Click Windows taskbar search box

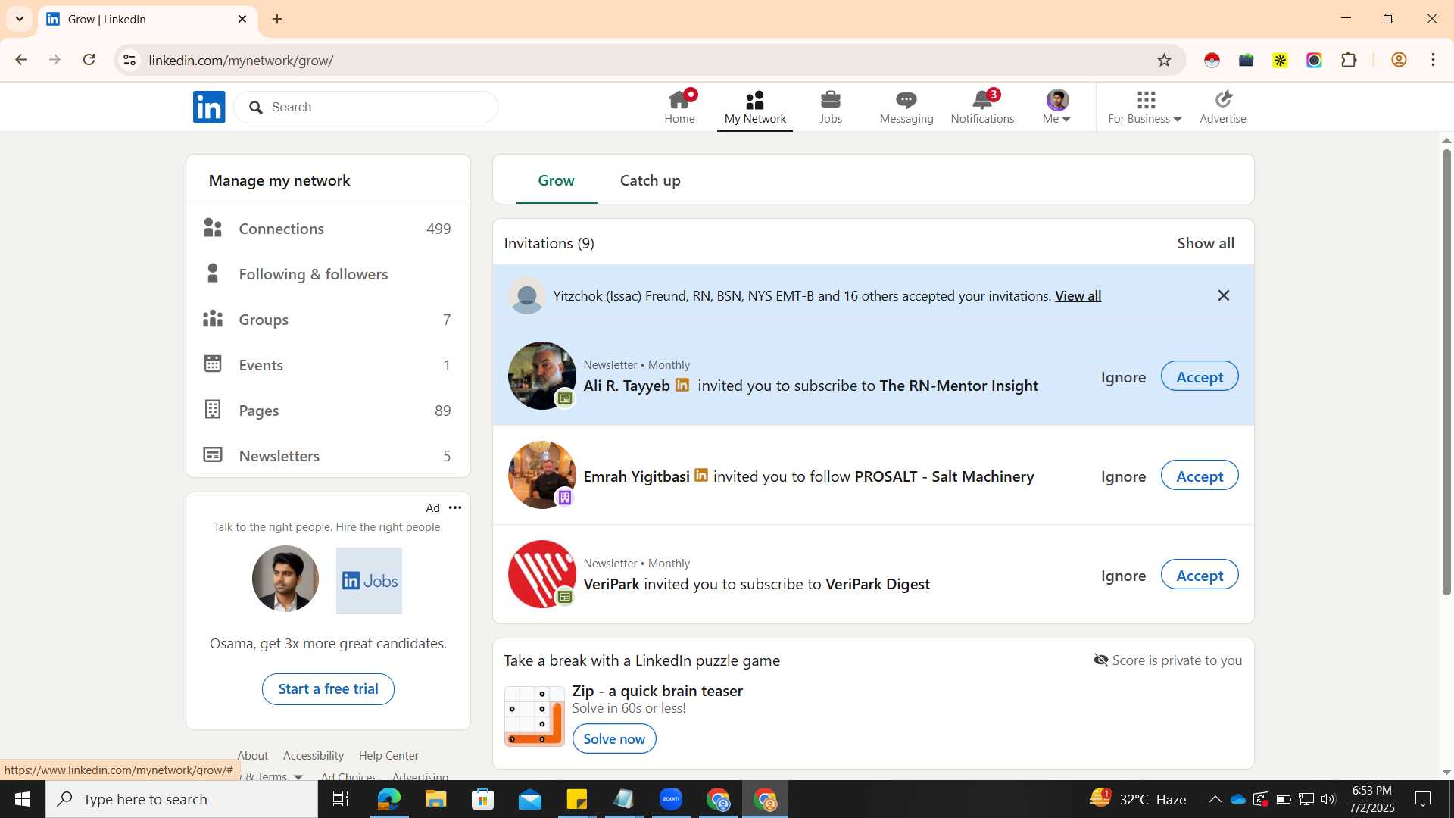[x=182, y=799]
